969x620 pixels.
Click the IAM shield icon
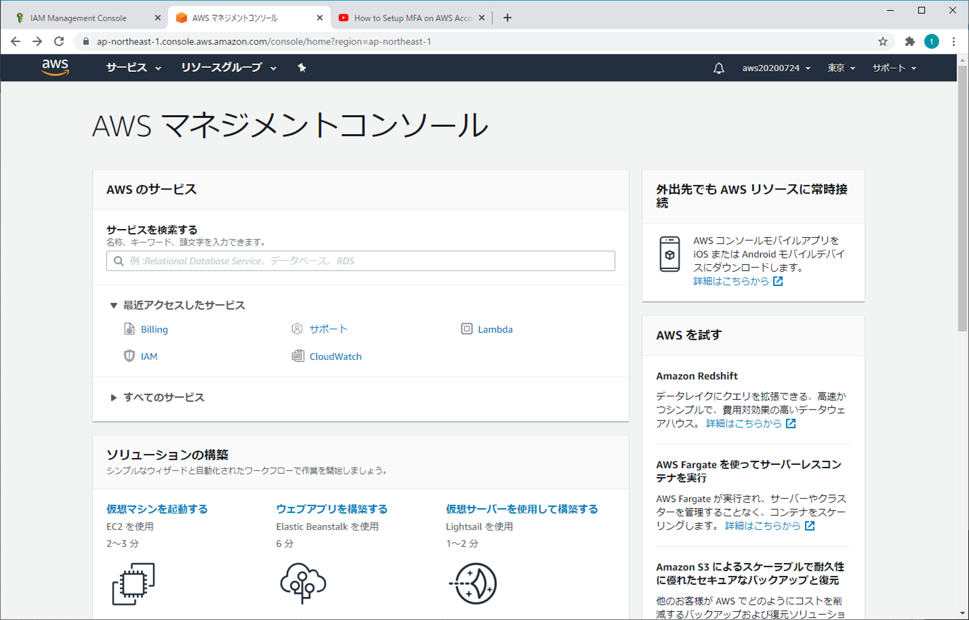coord(129,356)
